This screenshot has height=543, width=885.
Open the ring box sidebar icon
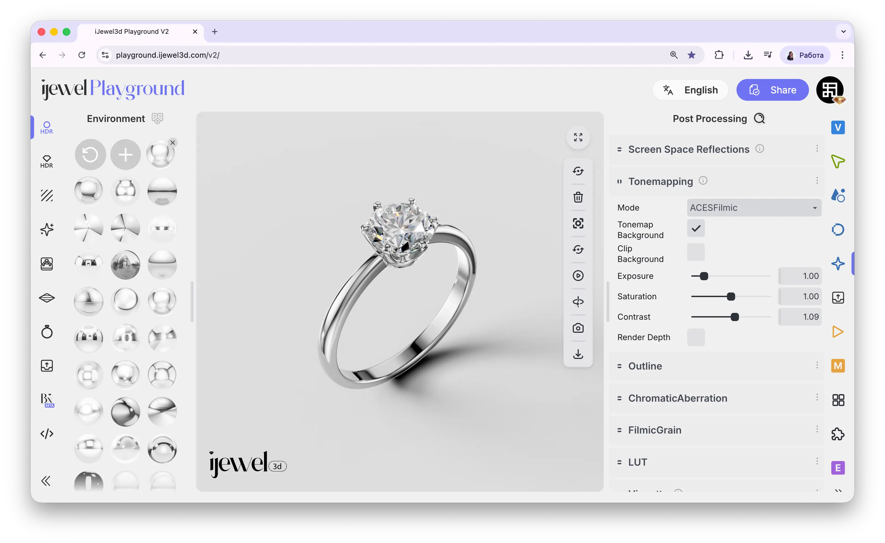pyautogui.click(x=47, y=264)
